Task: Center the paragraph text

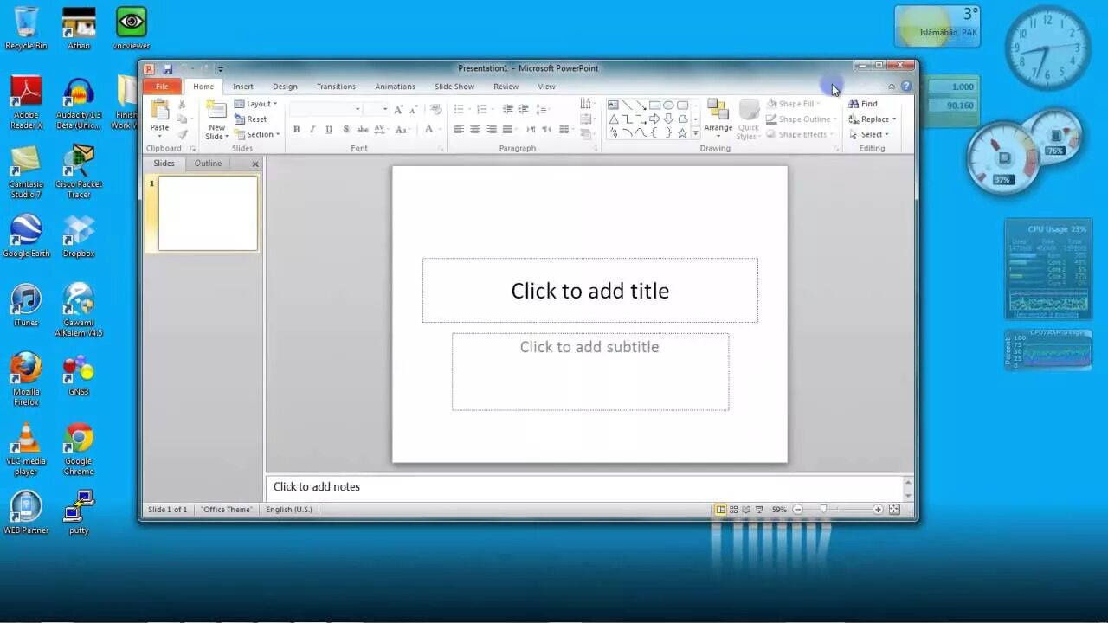Action: tap(475, 130)
